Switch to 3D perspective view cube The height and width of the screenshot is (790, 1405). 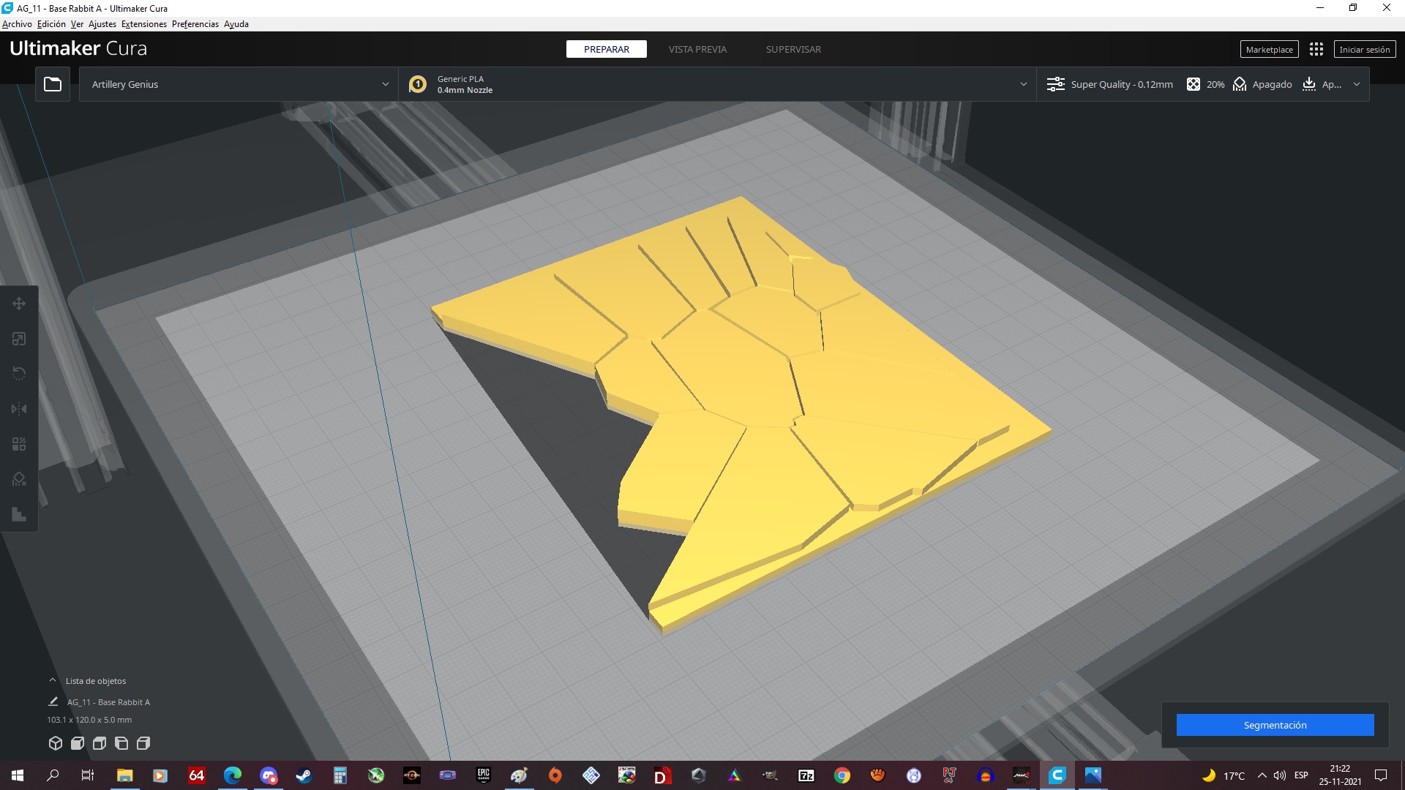tap(55, 743)
